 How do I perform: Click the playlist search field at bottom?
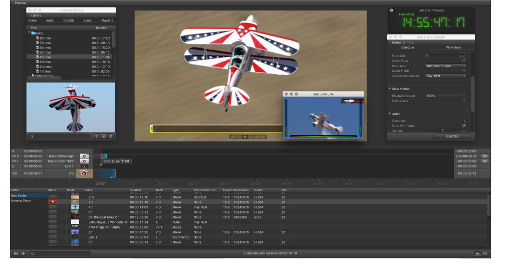coord(60,253)
